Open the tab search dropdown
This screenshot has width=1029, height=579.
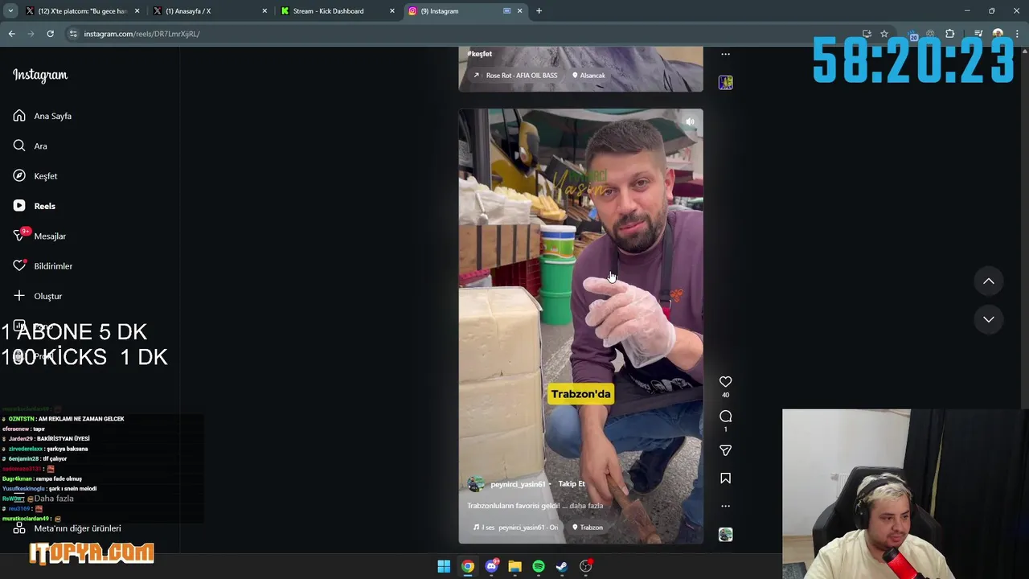click(10, 11)
